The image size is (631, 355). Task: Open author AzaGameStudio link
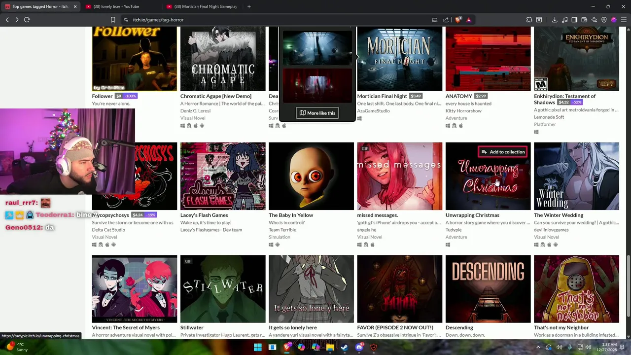pos(373,111)
